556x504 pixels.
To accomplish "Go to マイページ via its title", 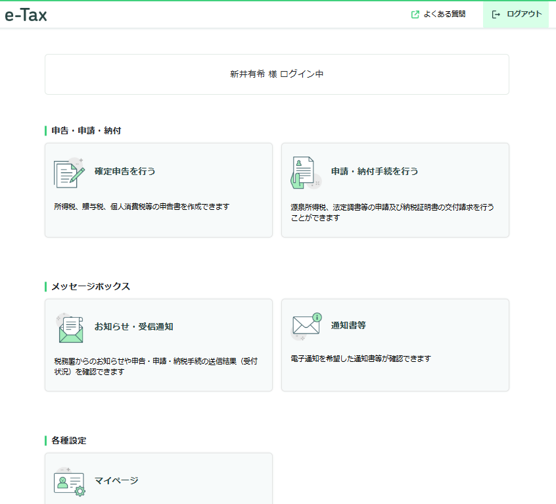I will pos(116,480).
